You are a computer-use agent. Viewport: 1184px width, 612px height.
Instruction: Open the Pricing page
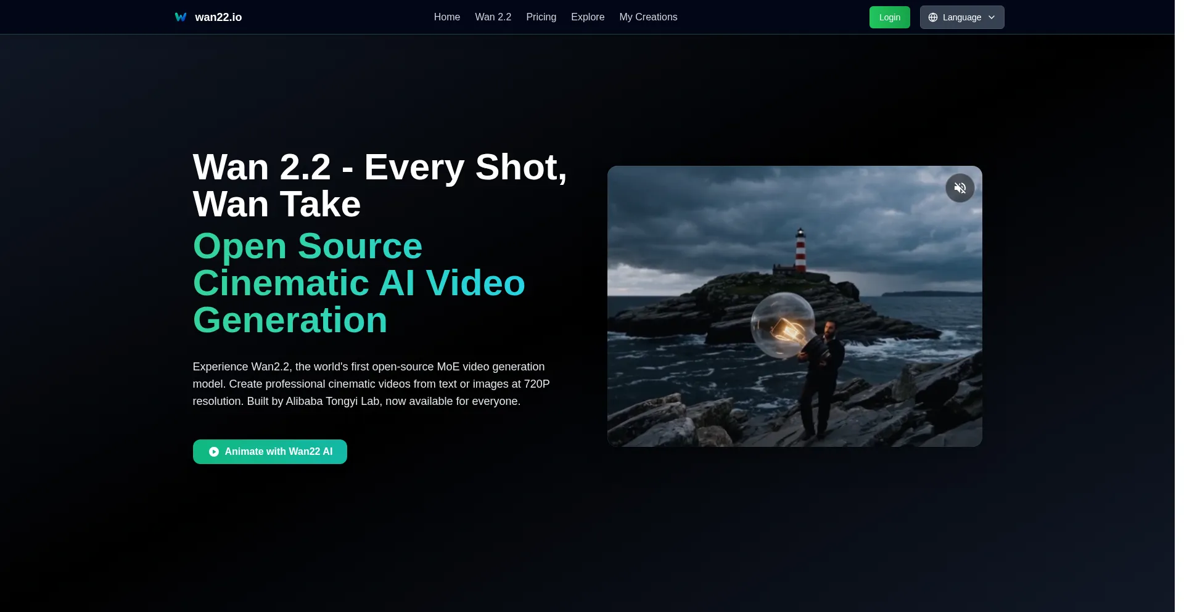coord(541,17)
